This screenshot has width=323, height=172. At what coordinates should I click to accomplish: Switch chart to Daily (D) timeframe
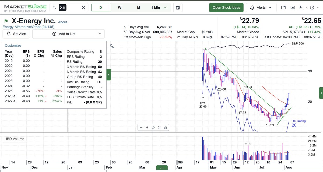tap(101, 8)
